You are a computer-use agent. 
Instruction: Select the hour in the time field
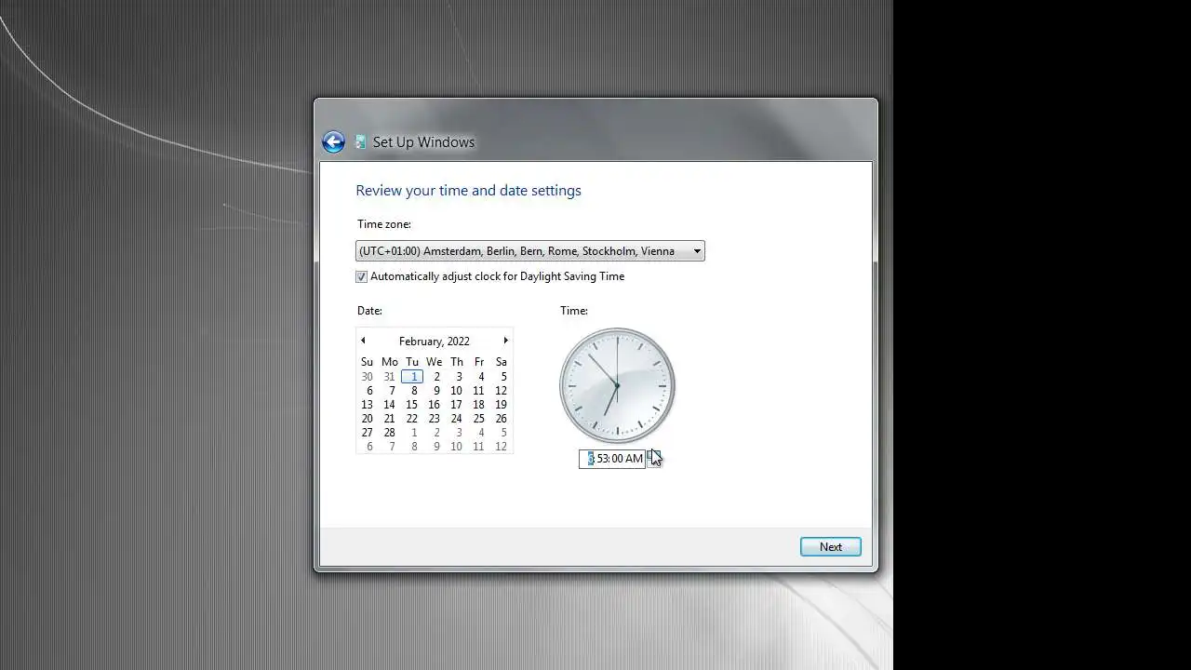[591, 459]
